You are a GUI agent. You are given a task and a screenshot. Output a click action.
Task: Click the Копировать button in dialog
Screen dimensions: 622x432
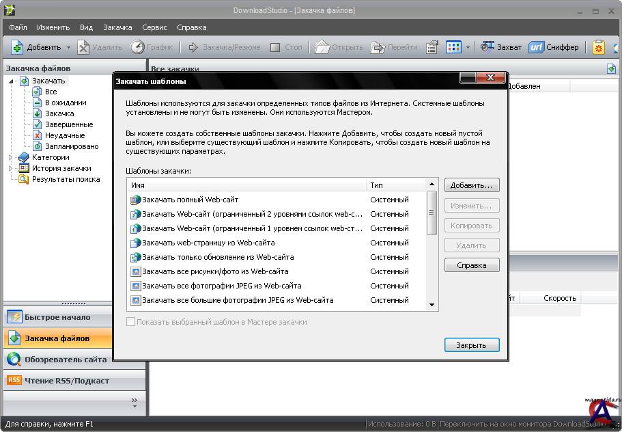click(471, 226)
